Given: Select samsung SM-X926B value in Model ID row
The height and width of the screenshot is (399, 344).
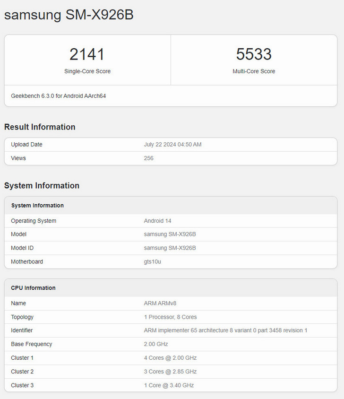Looking at the screenshot, I should (170, 248).
